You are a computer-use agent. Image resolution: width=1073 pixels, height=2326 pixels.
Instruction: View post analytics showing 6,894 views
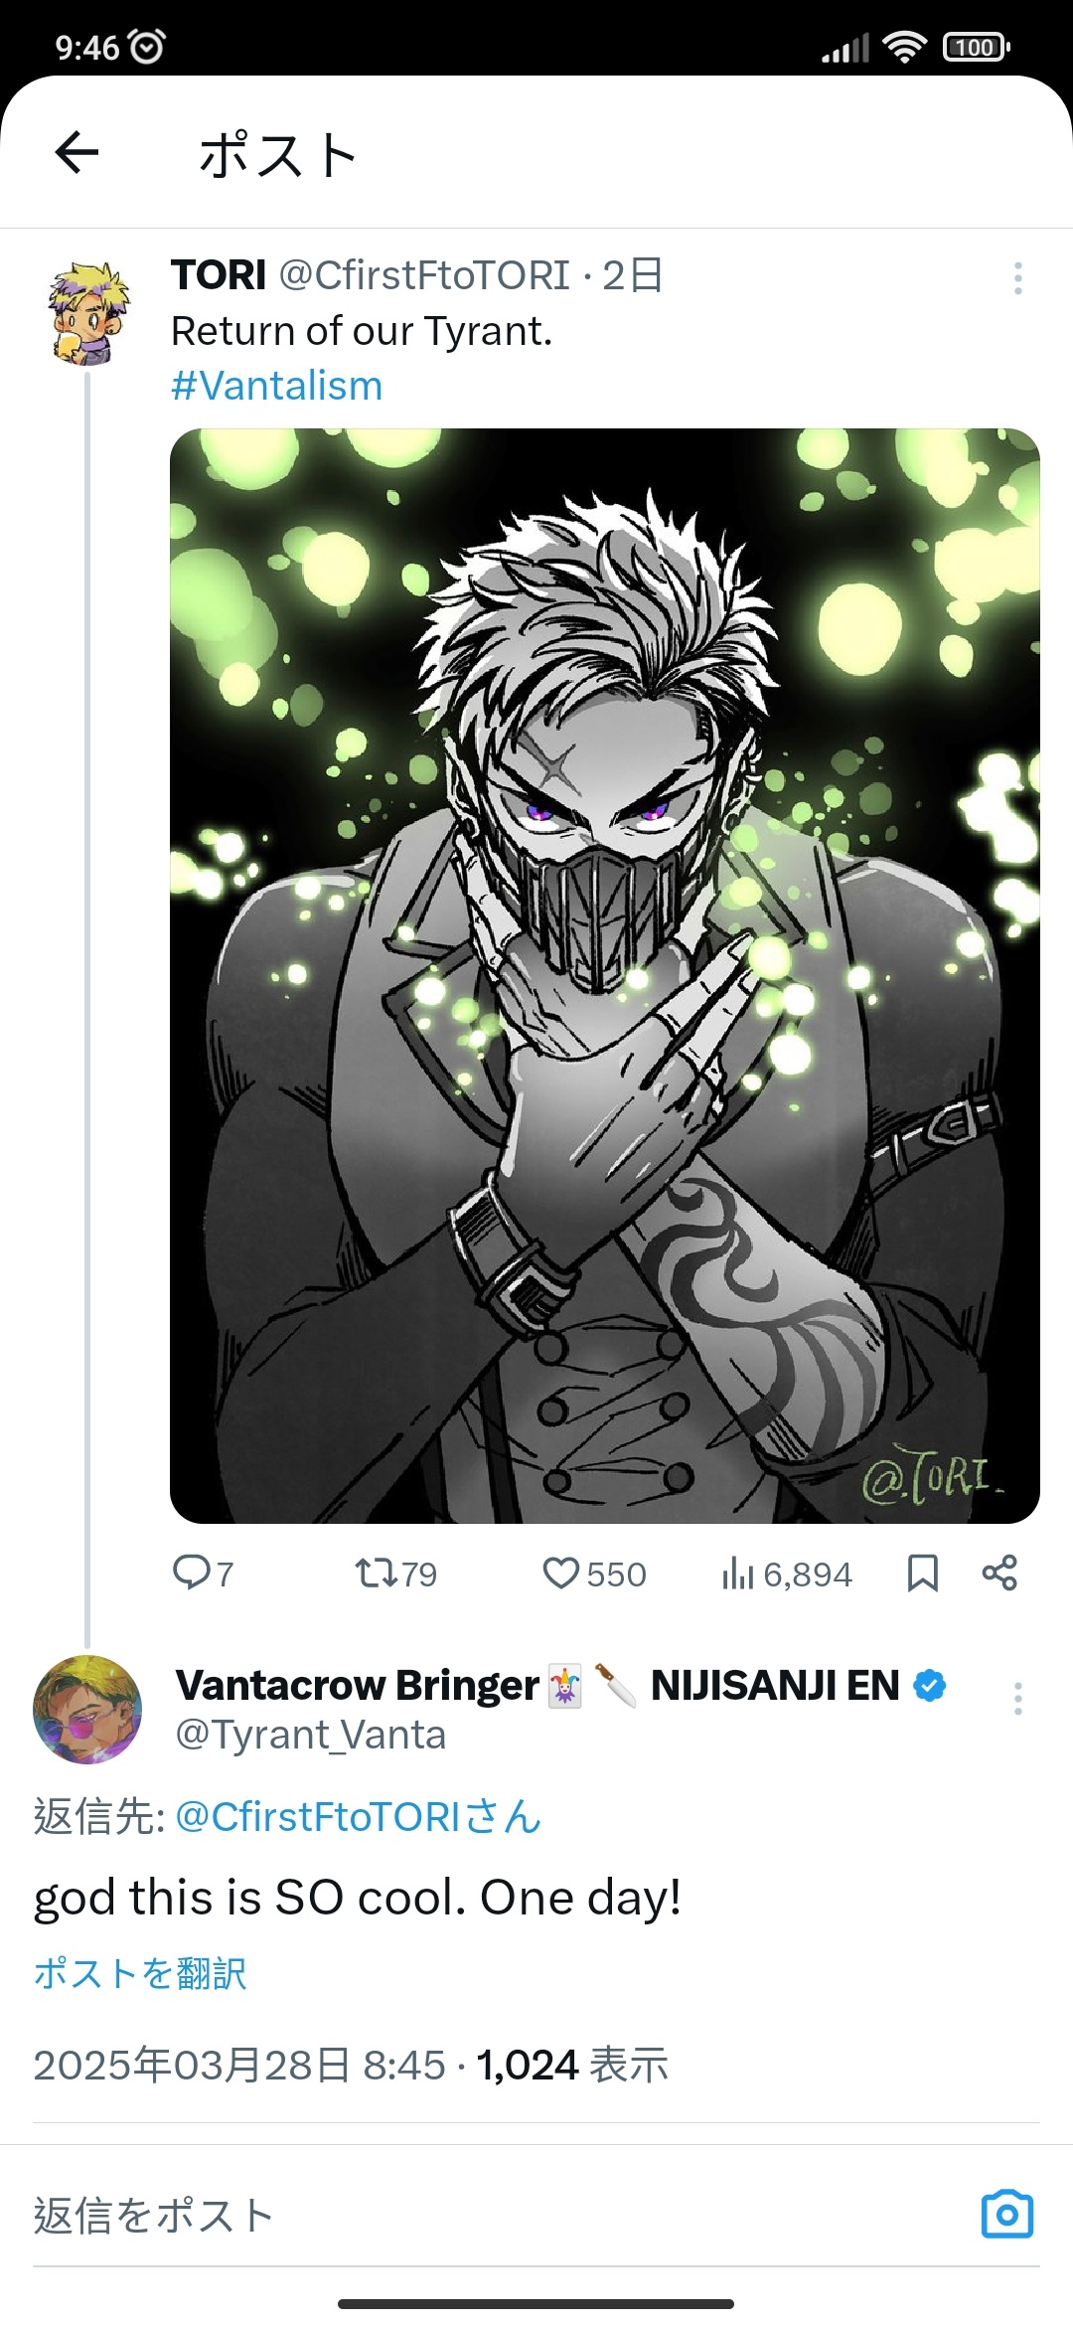(x=787, y=1574)
